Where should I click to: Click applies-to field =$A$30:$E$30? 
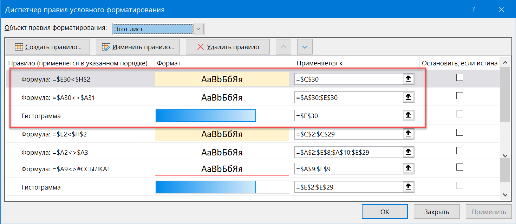(348, 97)
